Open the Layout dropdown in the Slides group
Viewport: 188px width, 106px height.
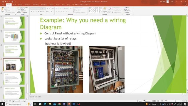click(25, 8)
